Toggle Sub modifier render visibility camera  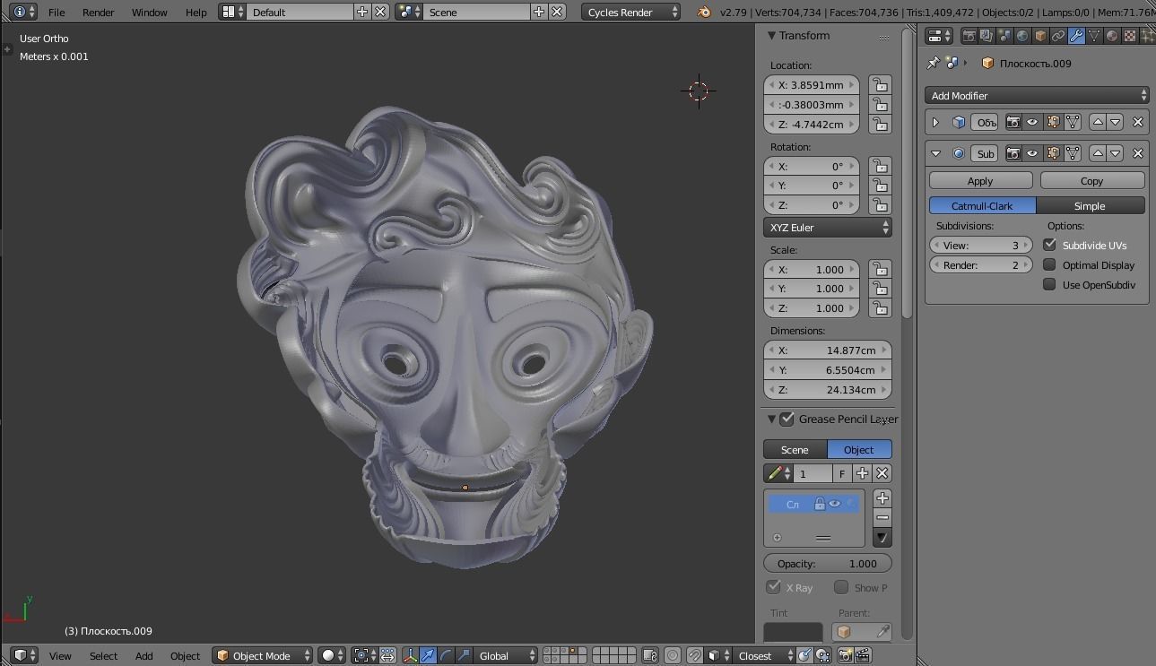click(1013, 153)
